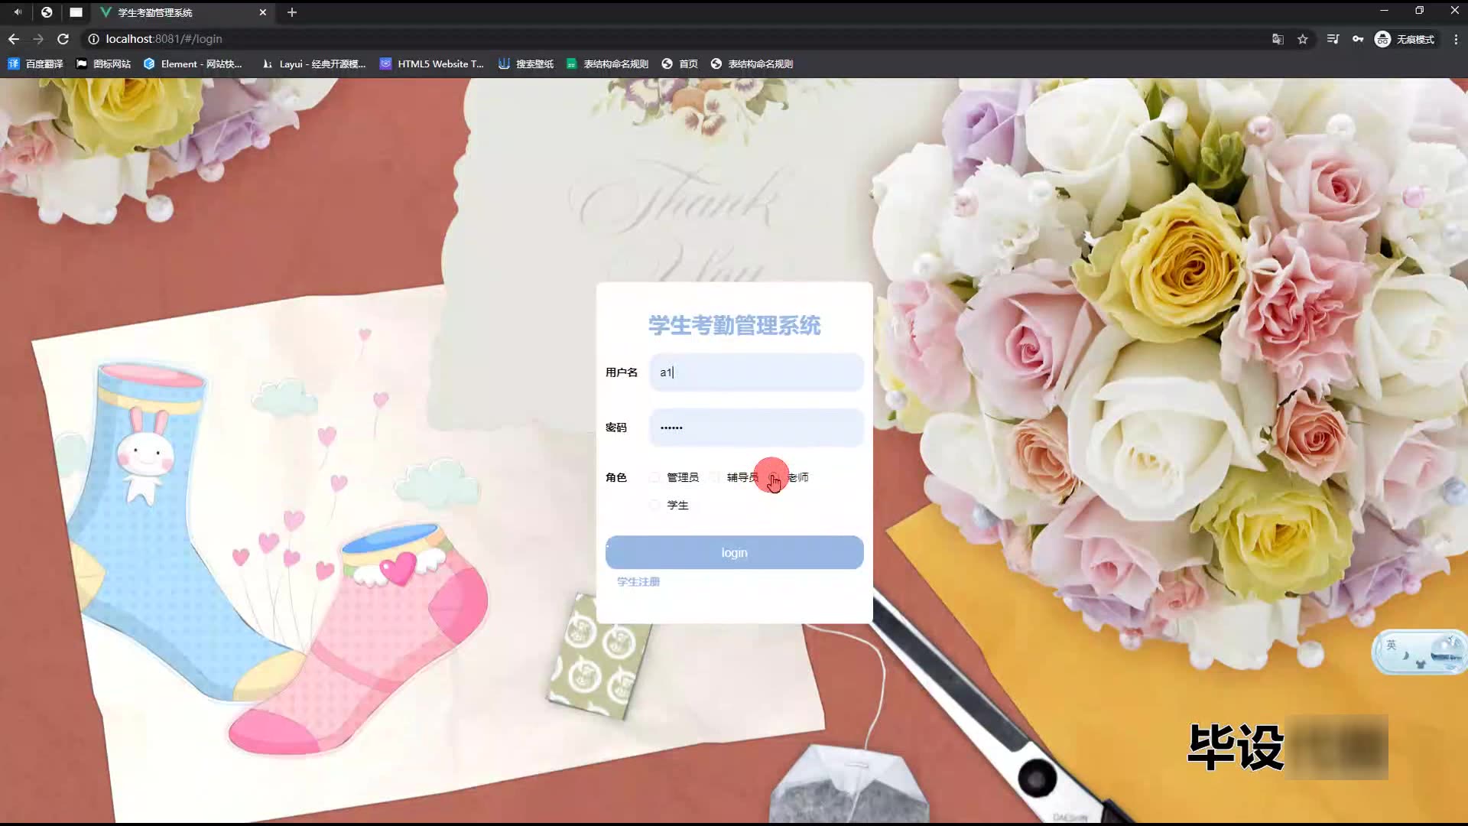Image resolution: width=1468 pixels, height=826 pixels.
Task: Open Chrome three-dot menu
Action: click(x=1456, y=39)
